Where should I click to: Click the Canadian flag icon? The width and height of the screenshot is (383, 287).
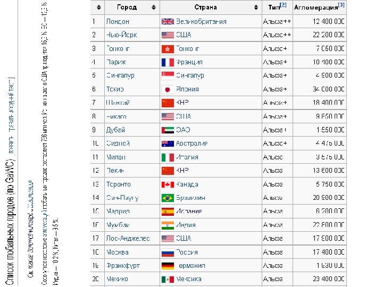click(168, 184)
